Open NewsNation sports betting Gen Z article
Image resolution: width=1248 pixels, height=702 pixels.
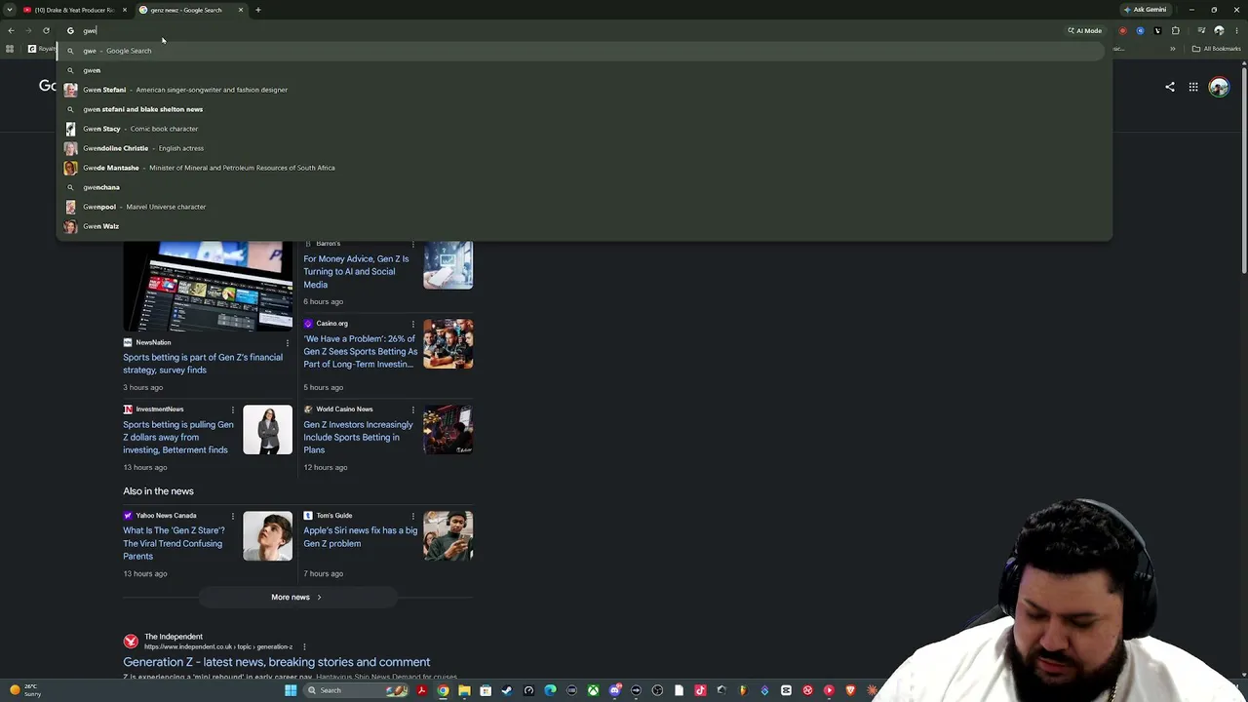click(203, 364)
